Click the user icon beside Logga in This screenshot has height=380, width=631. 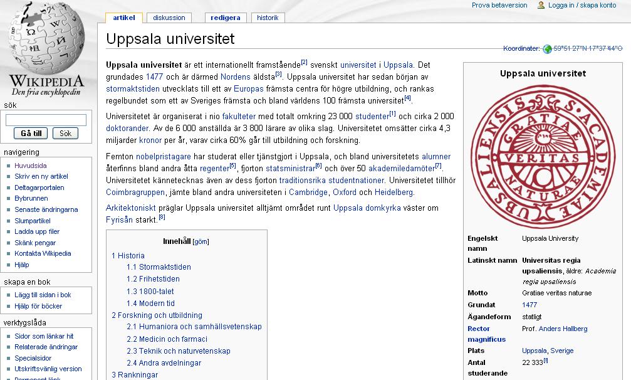541,5
